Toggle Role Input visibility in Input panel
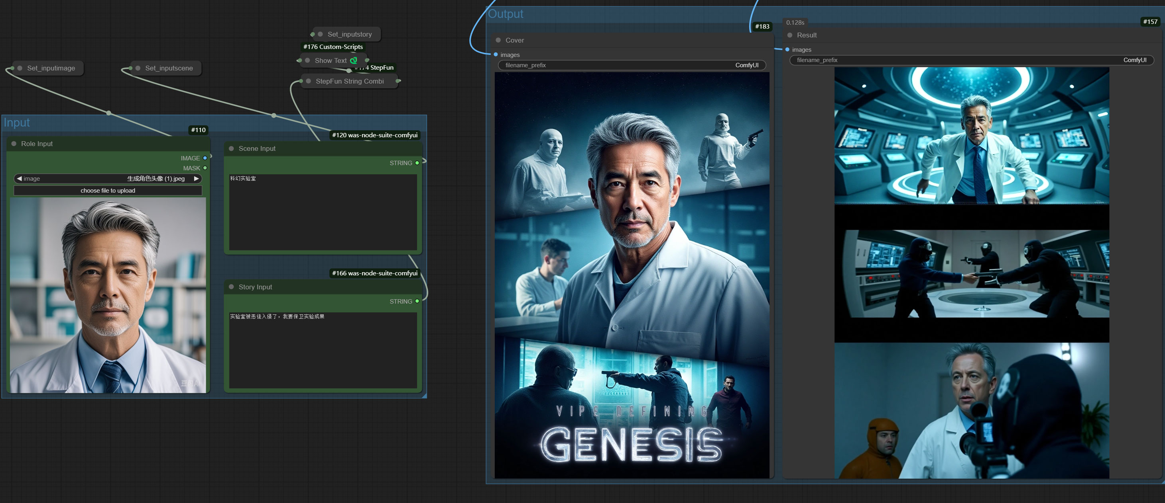 (x=14, y=143)
